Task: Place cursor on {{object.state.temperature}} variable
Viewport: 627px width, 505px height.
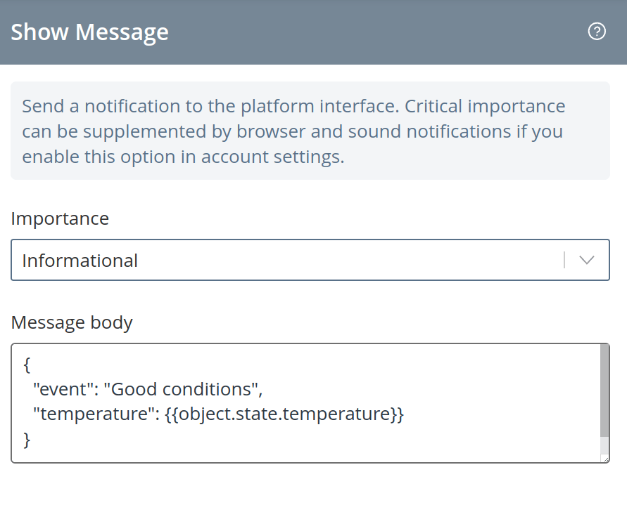Action: click(284, 414)
